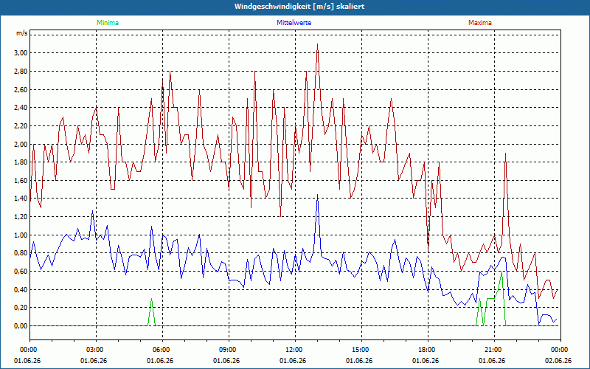Click the '06:00' time axis label

162,350
